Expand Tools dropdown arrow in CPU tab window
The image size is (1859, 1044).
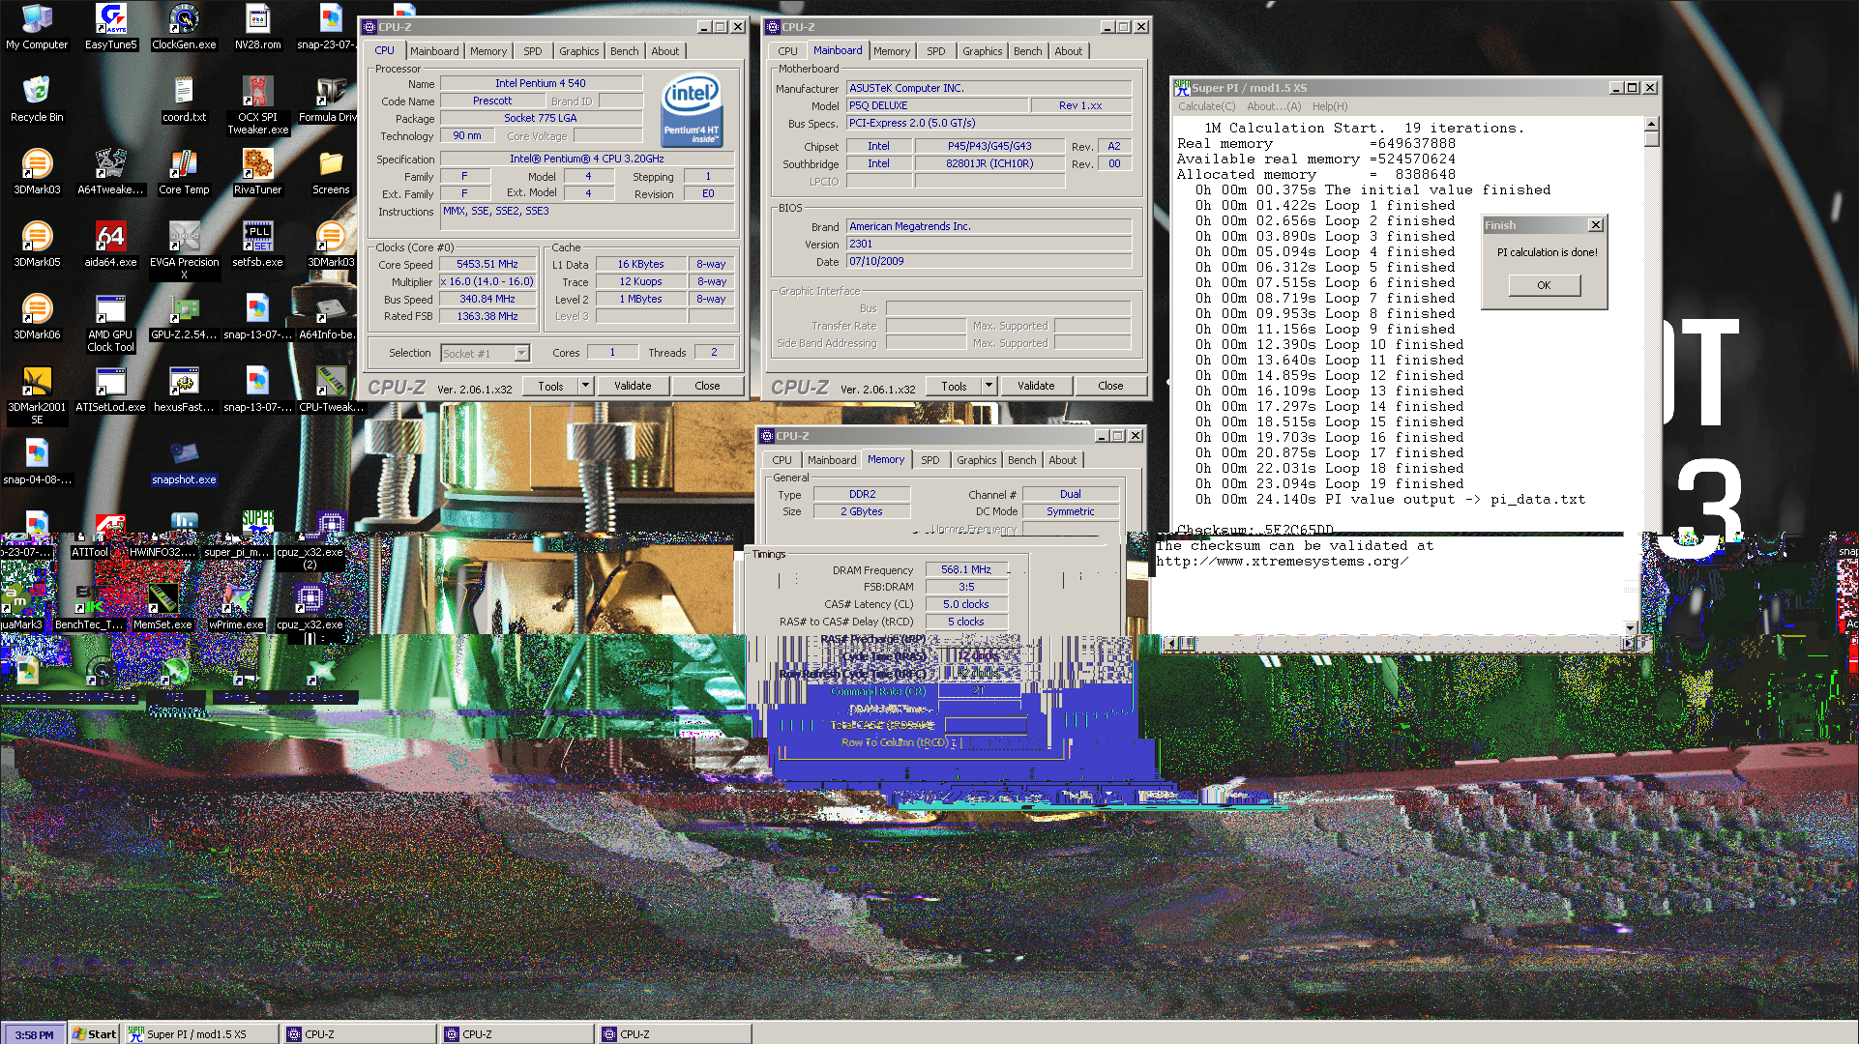pos(585,386)
